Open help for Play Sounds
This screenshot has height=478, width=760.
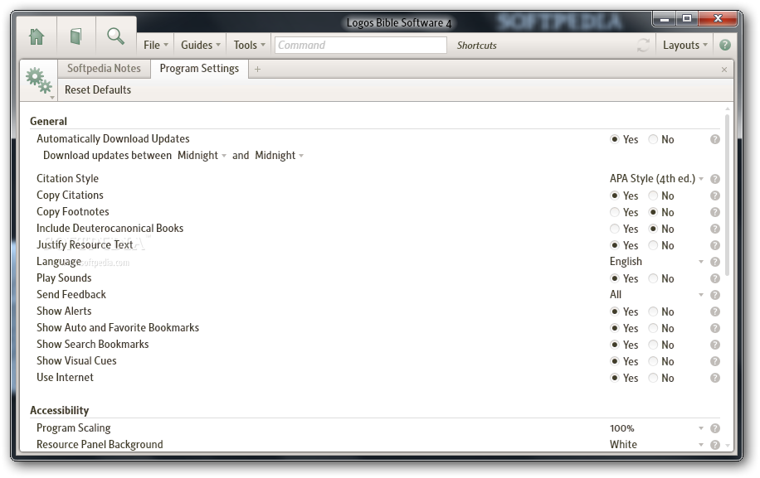tap(715, 278)
